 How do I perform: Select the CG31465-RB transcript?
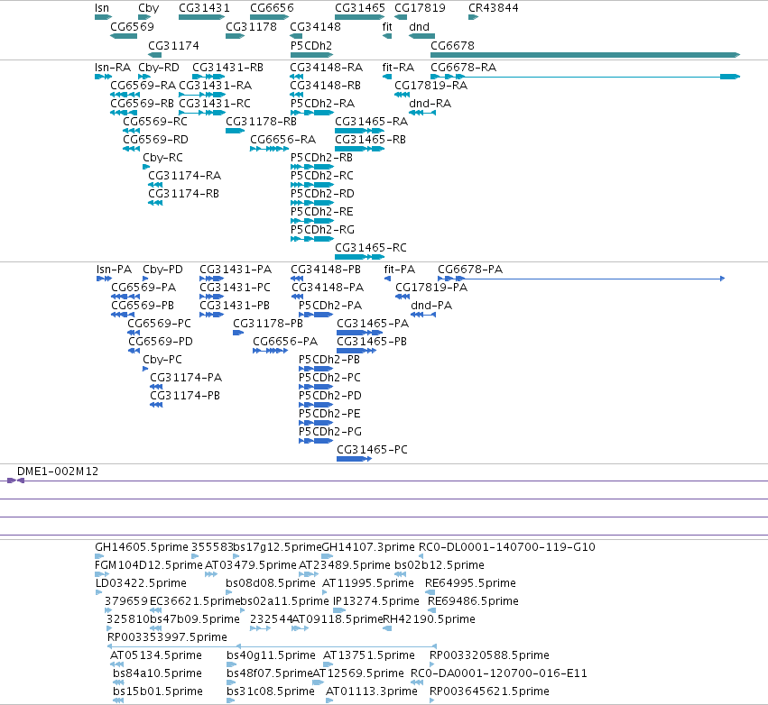coord(359,149)
